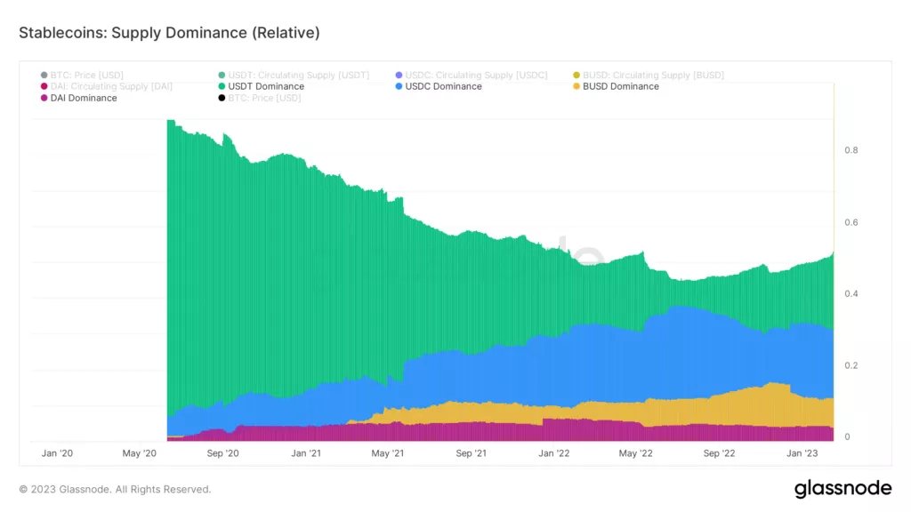The width and height of the screenshot is (911, 512).
Task: Click the May '22 x-axis label
Action: [635, 453]
